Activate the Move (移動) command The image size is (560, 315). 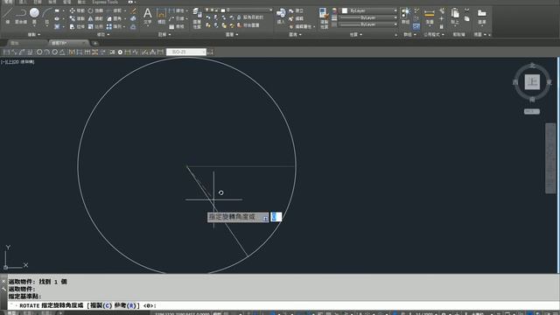(77, 10)
